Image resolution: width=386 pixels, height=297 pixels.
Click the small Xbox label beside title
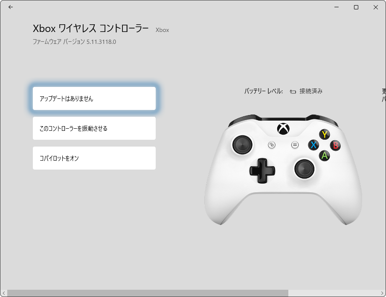[x=162, y=30]
